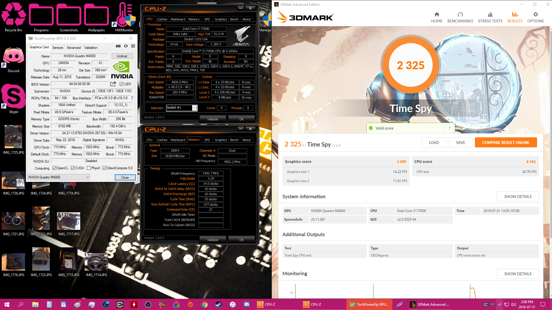552x310 pixels.
Task: Open 3DMark BENCHMARKS section
Action: [x=460, y=17]
